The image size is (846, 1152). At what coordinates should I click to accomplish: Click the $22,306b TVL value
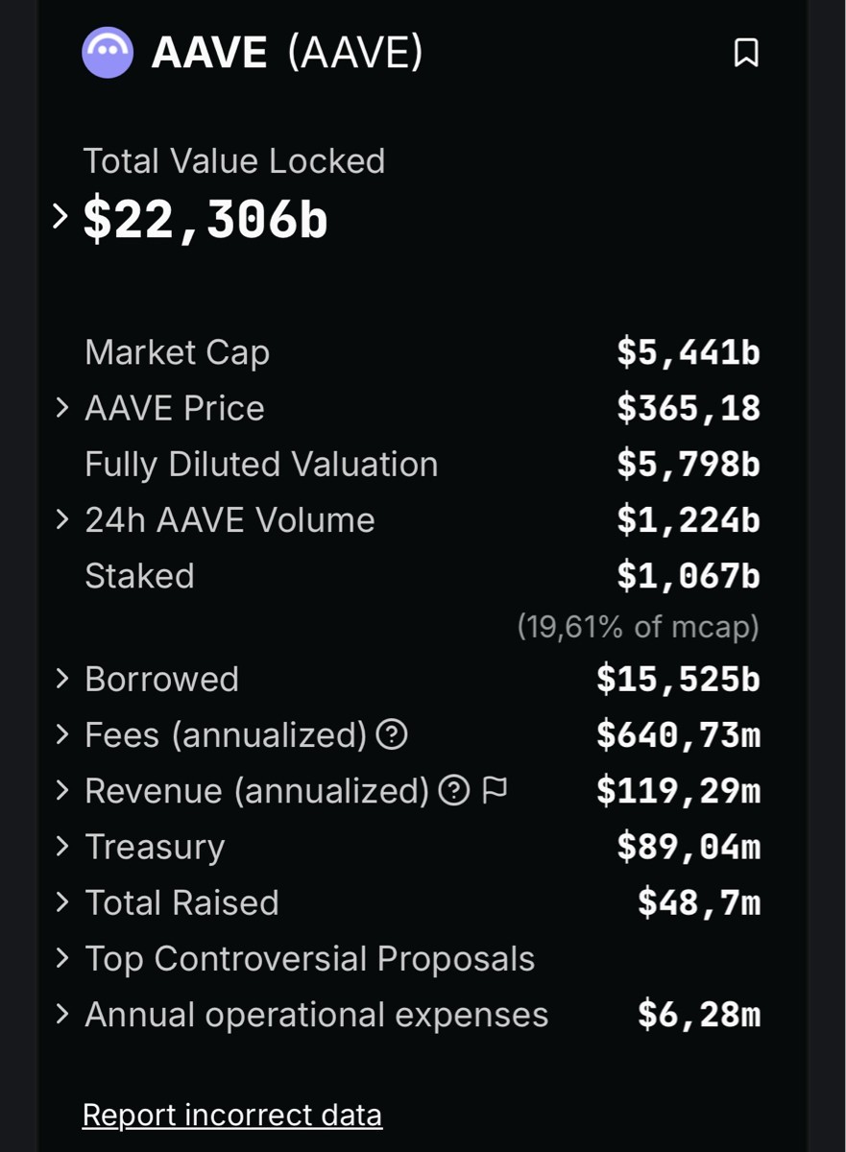[x=205, y=219]
